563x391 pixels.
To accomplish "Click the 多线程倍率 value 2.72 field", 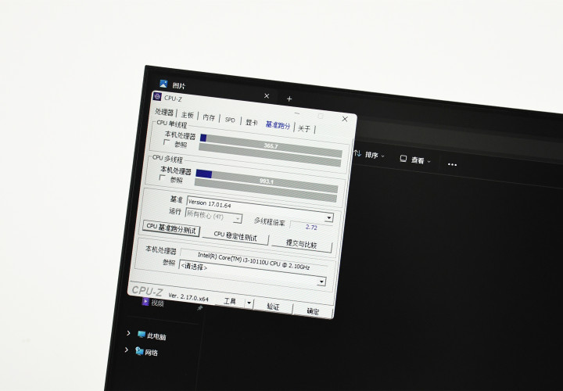I will pos(311,228).
